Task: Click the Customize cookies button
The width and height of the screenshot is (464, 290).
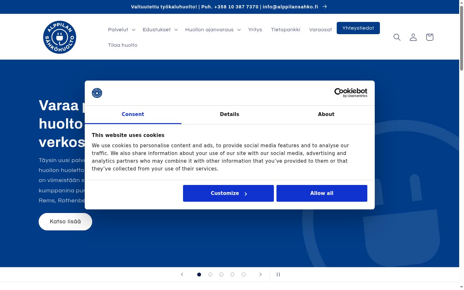Action: click(x=228, y=193)
